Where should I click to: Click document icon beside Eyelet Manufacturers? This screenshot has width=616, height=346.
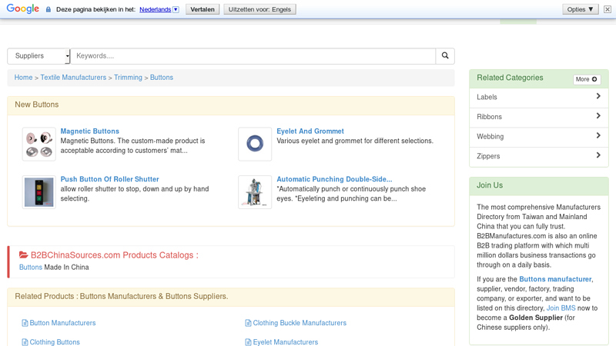[x=248, y=342]
